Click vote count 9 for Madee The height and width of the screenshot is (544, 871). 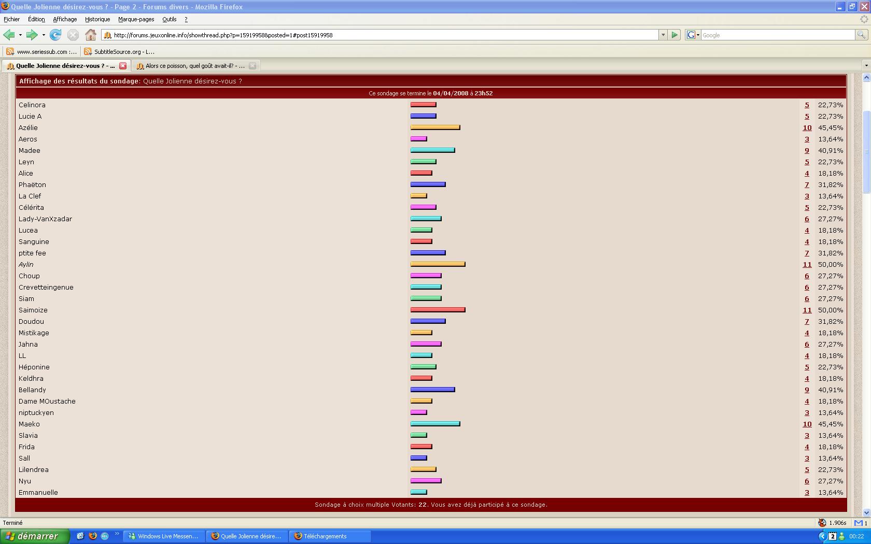click(x=807, y=150)
